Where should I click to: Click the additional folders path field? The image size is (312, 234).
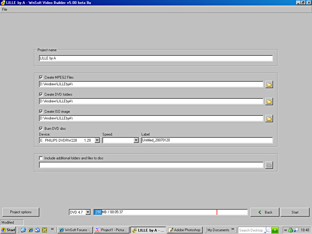point(151,165)
